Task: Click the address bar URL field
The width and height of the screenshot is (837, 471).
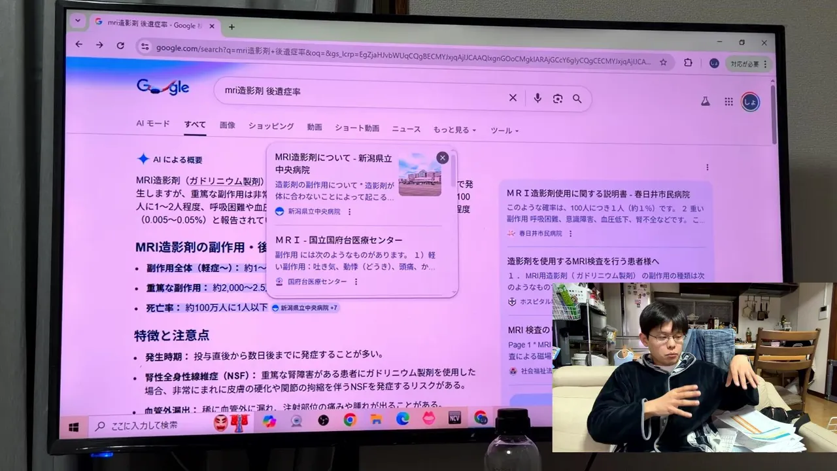Action: coord(403,55)
